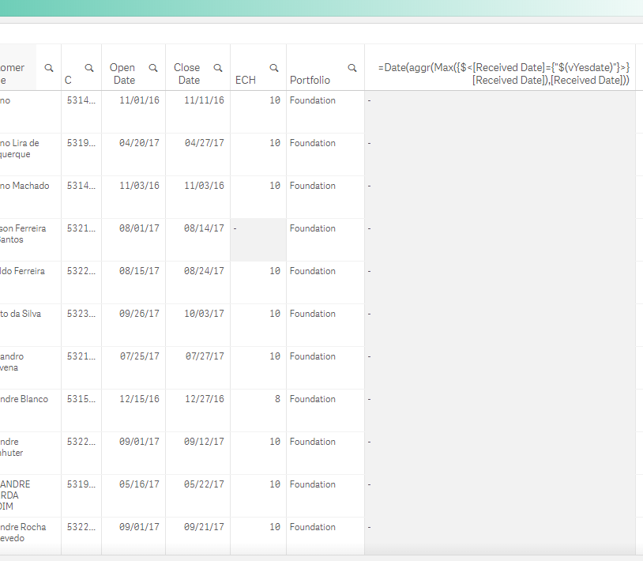Image resolution: width=643 pixels, height=561 pixels.
Task: Search the Portfolio column
Action: click(352, 68)
